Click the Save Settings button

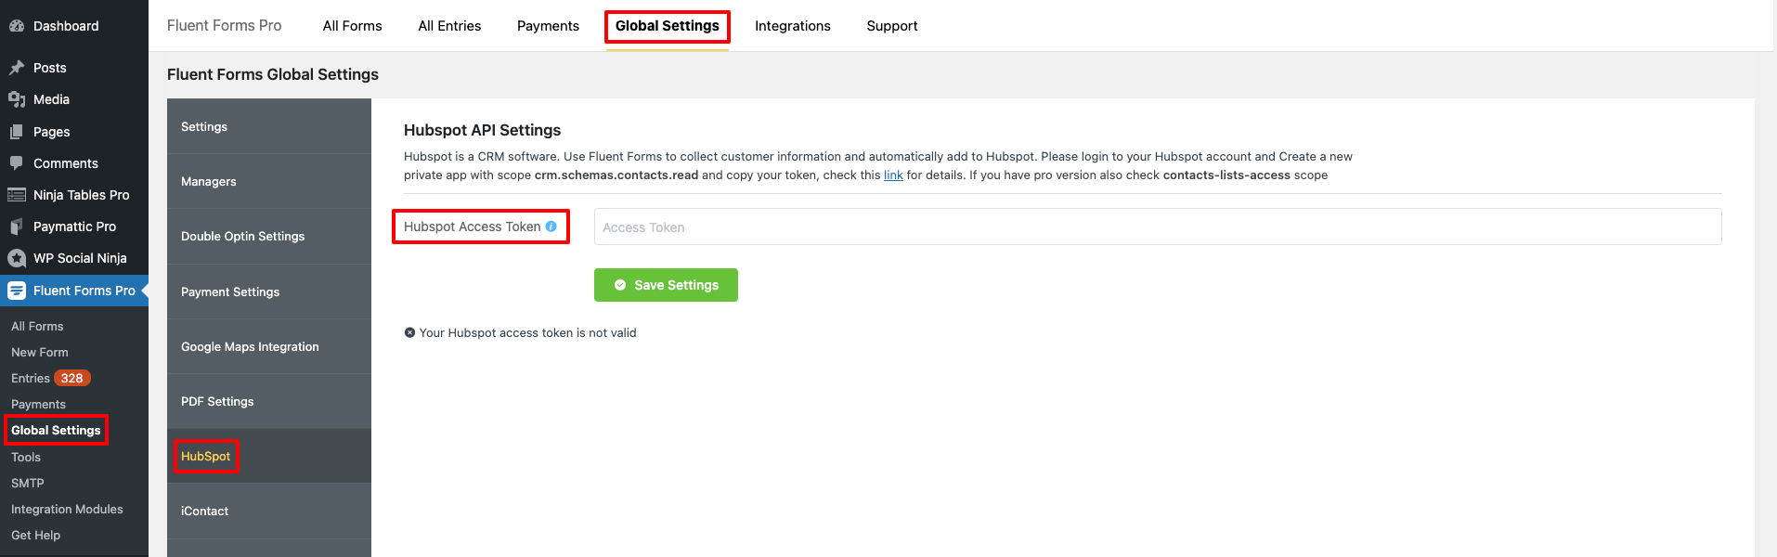pos(666,285)
